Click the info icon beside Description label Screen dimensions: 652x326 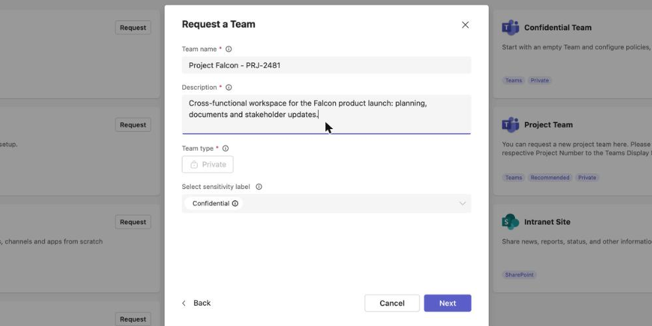point(229,88)
